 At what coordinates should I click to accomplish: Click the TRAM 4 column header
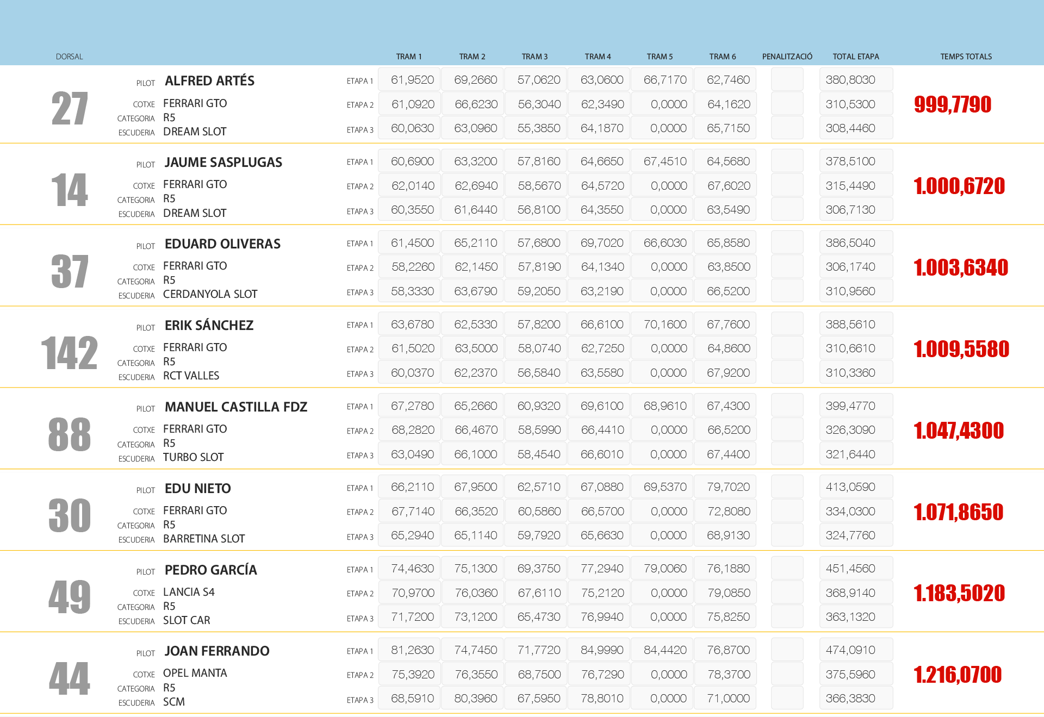[598, 57]
